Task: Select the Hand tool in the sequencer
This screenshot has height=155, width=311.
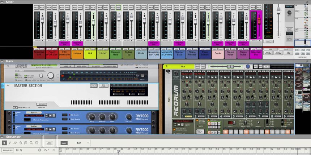Action: pos(37,143)
